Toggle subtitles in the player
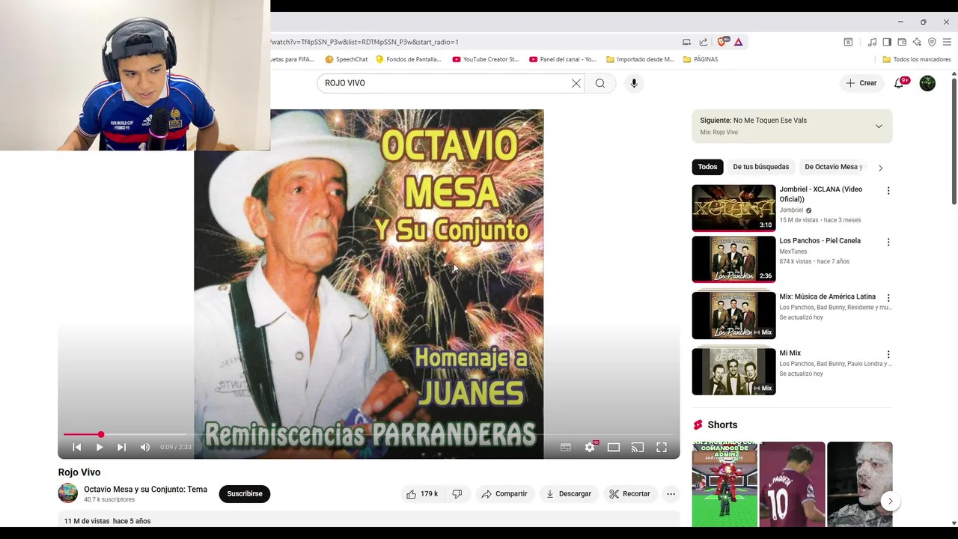The width and height of the screenshot is (958, 539). 566,447
